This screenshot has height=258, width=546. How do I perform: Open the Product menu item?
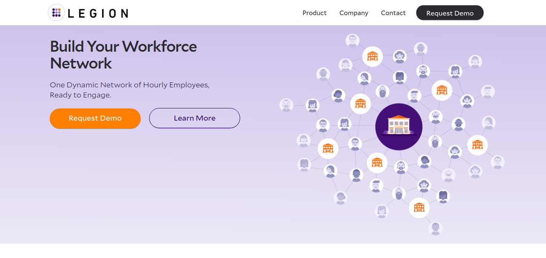click(x=314, y=13)
